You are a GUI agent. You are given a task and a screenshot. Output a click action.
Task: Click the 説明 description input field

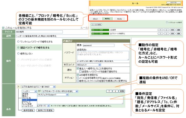coord(52,36)
